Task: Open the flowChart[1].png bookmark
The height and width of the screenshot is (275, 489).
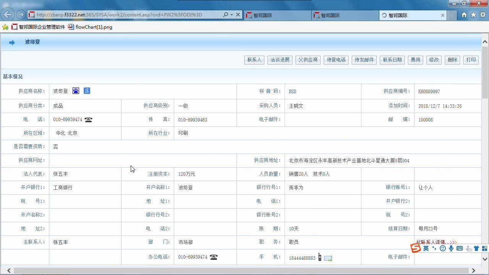Action: [90, 27]
